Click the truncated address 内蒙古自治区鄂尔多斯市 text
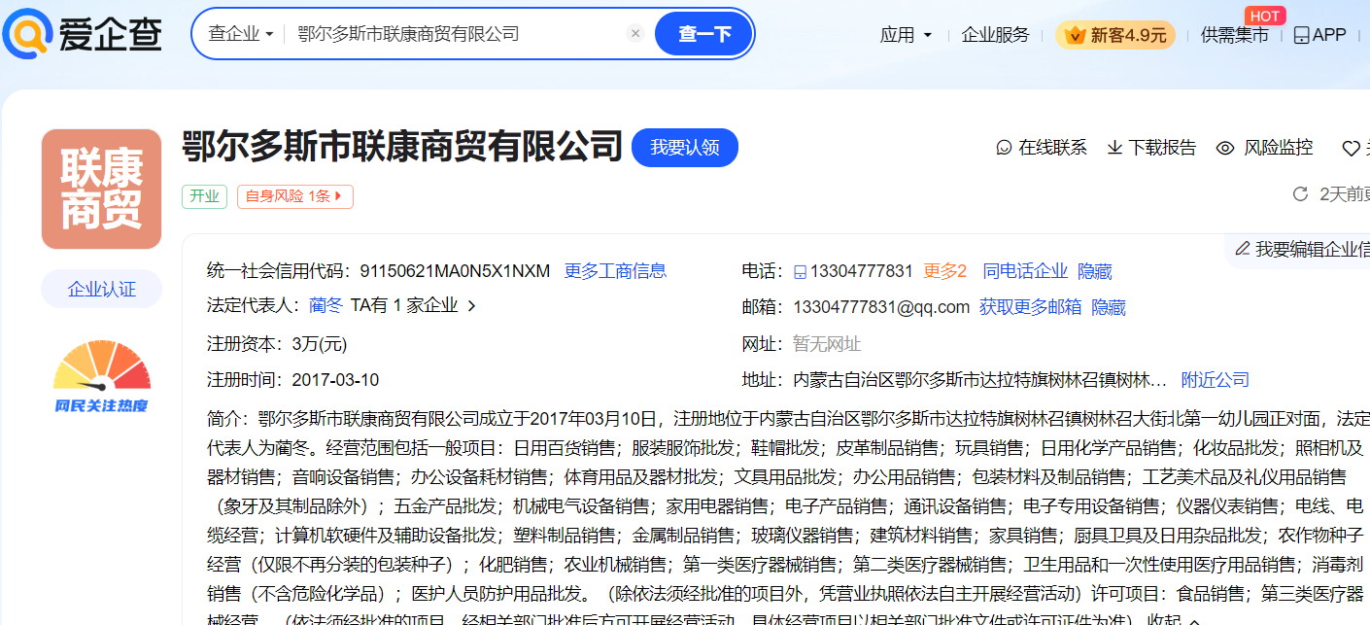Screen dimensions: 1370x625 coord(980,380)
